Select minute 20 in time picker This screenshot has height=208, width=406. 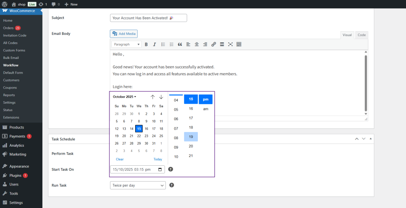tap(191, 146)
